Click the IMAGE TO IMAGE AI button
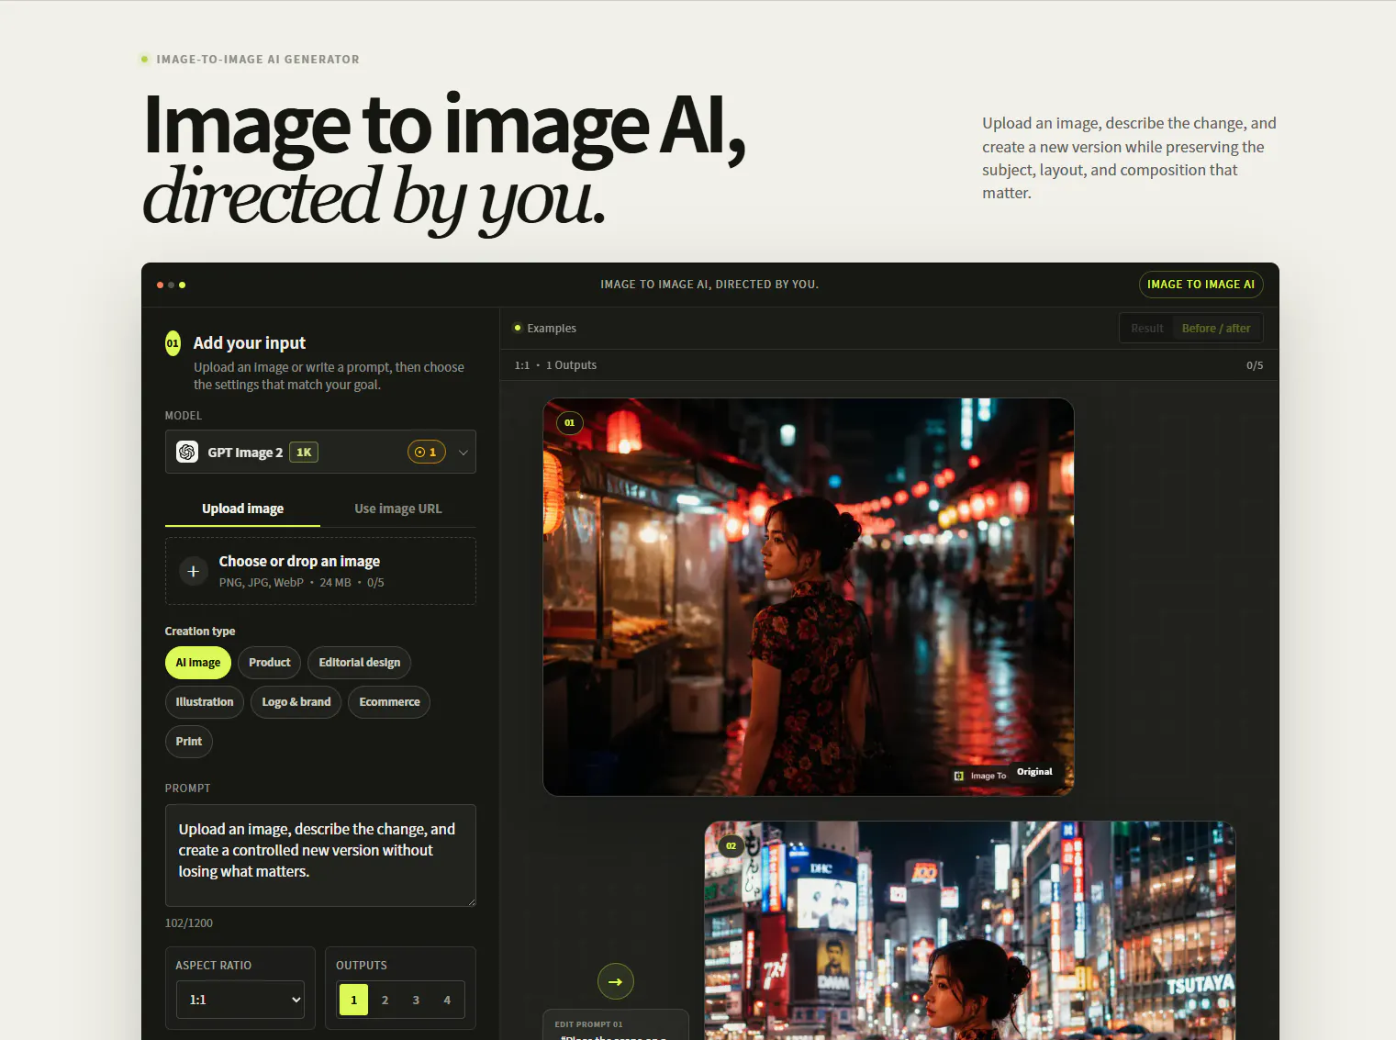Screen dimensions: 1396x1040 tap(1201, 285)
